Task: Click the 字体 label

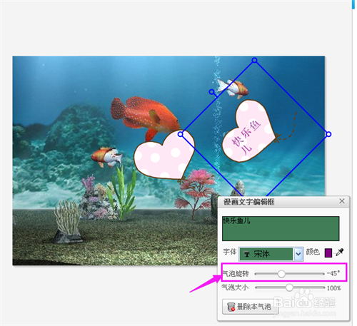Action: [x=230, y=252]
